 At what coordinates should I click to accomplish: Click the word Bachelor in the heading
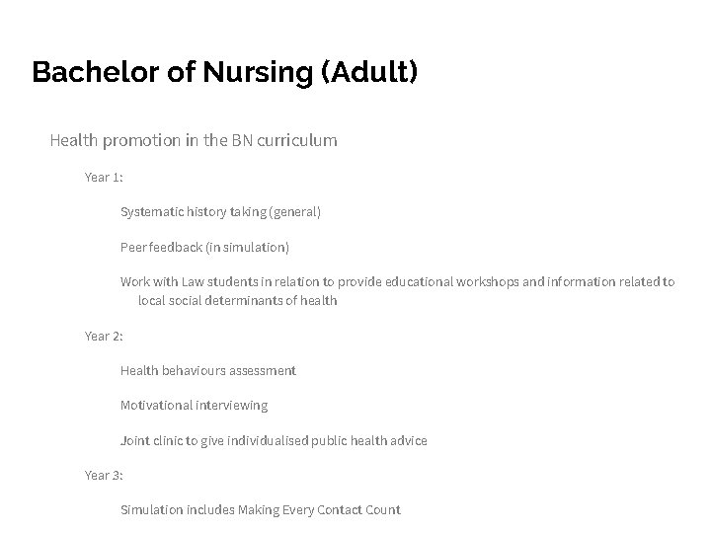click(96, 72)
